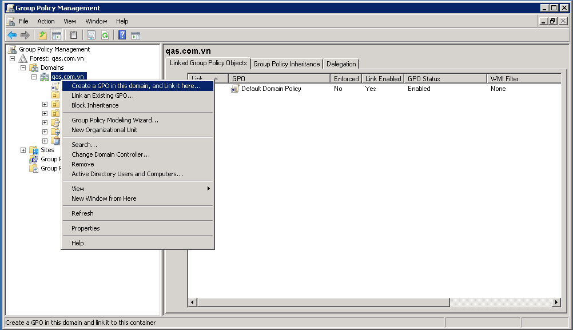Click the Default Domain Policy GPO icon
573x330 pixels.
(x=234, y=89)
